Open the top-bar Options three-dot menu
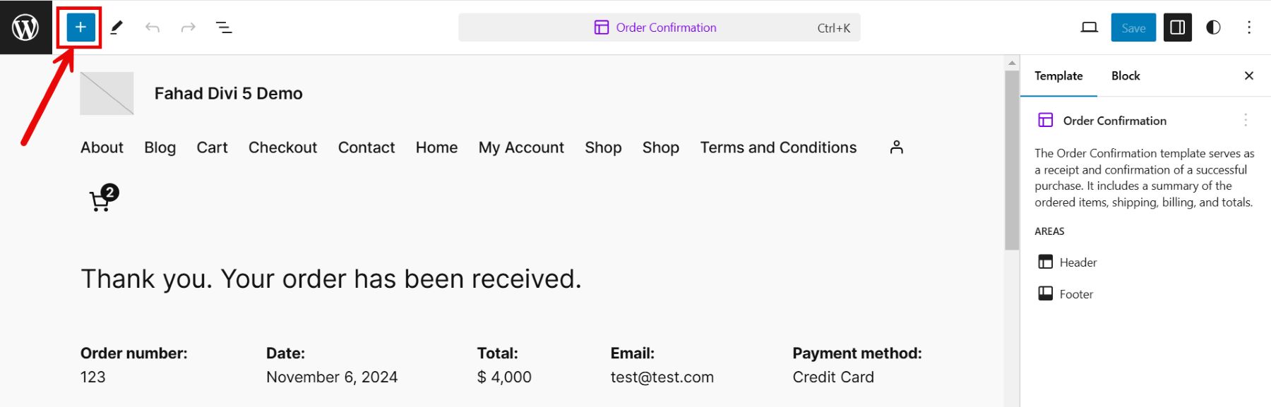The image size is (1271, 407). 1248,28
